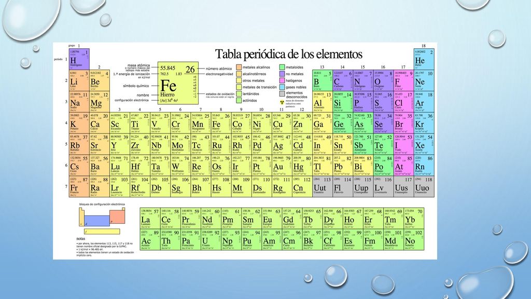The height and width of the screenshot is (299, 531).
Task: Select the 'símbolo químico' legend label
Action: tap(136, 86)
